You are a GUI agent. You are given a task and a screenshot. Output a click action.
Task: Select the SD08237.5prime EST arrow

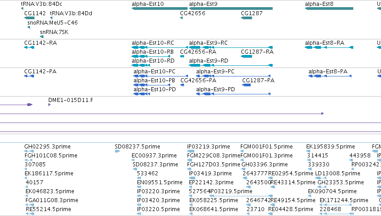(x=117, y=151)
